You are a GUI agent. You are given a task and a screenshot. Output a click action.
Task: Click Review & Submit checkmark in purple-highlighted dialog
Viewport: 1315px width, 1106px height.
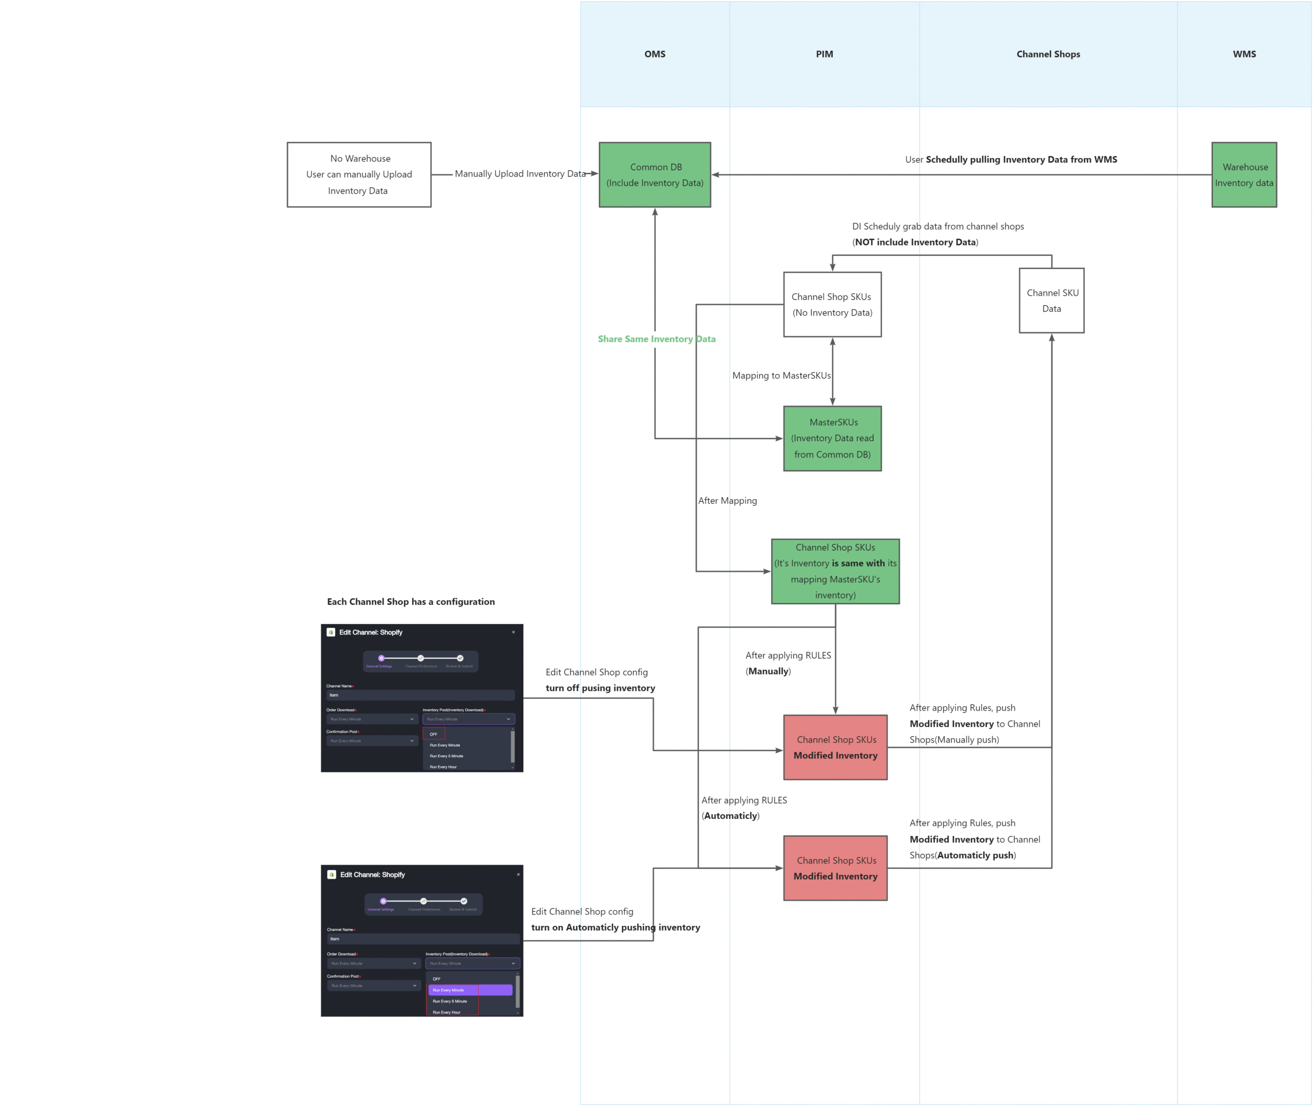pyautogui.click(x=464, y=901)
